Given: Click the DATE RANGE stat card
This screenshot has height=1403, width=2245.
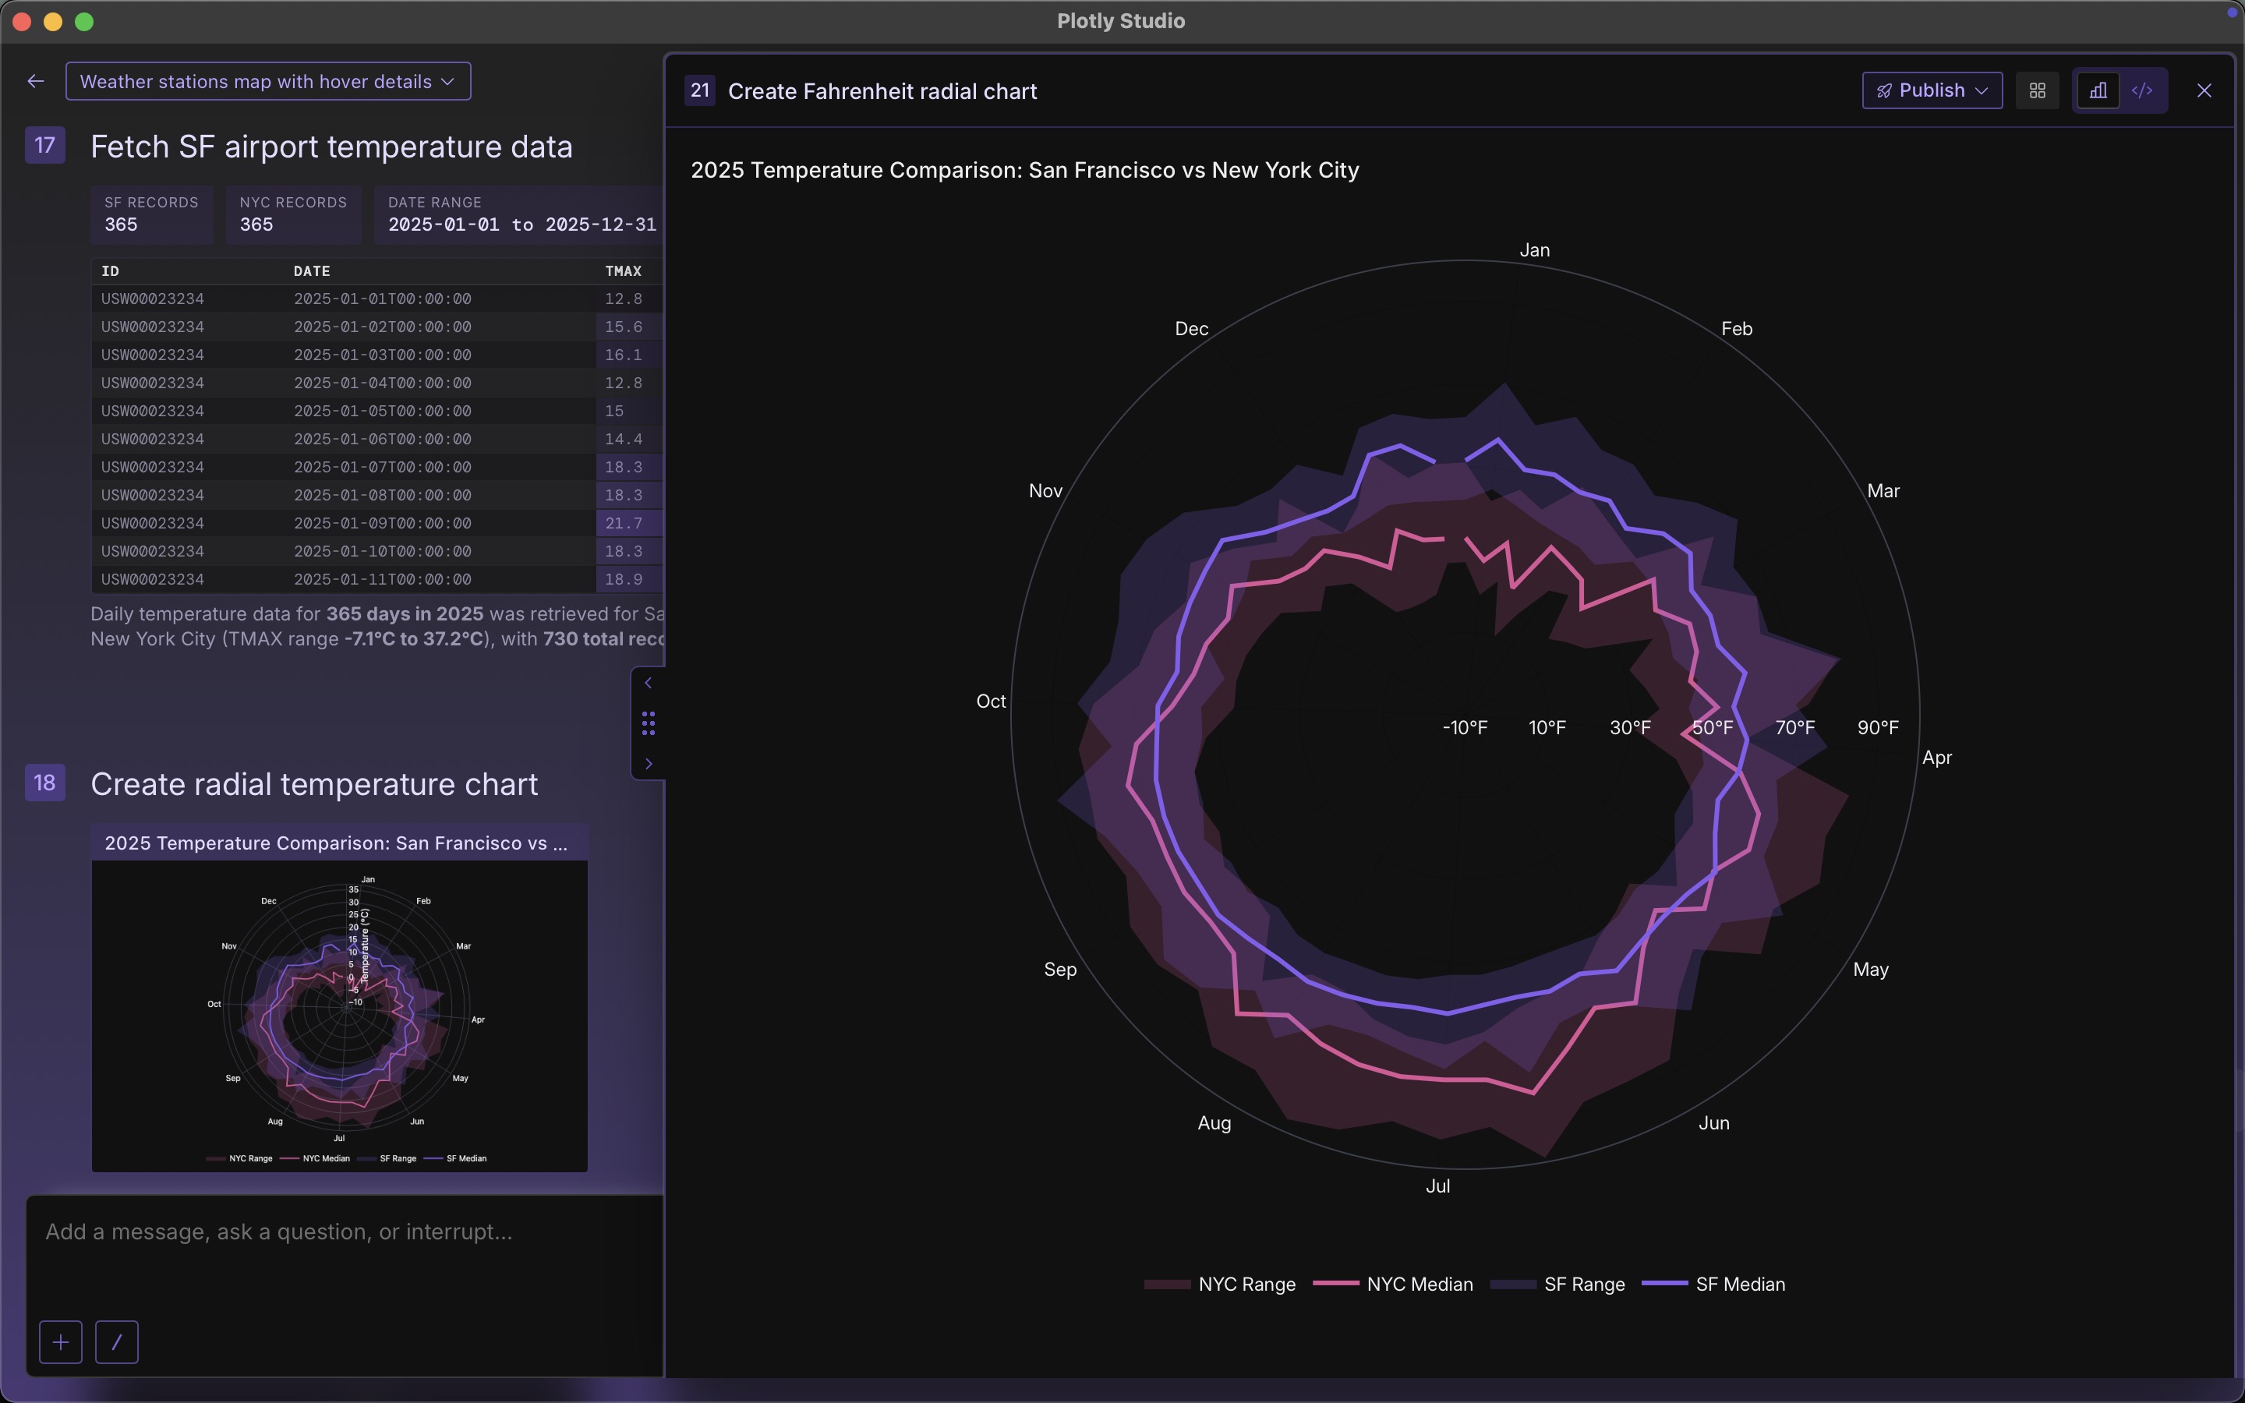Looking at the screenshot, I should pos(519,214).
